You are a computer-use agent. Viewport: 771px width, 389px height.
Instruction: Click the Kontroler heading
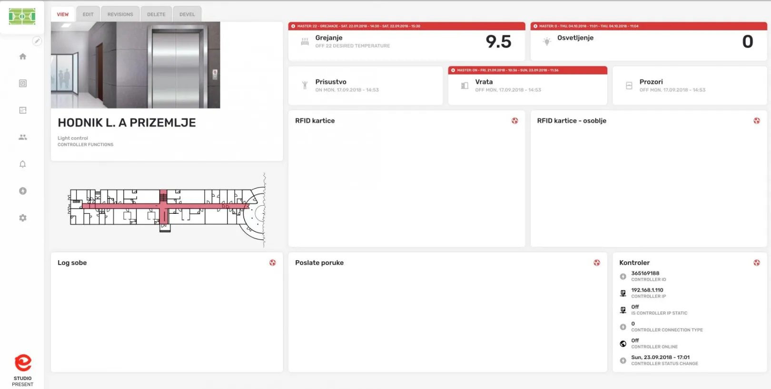[x=634, y=263]
